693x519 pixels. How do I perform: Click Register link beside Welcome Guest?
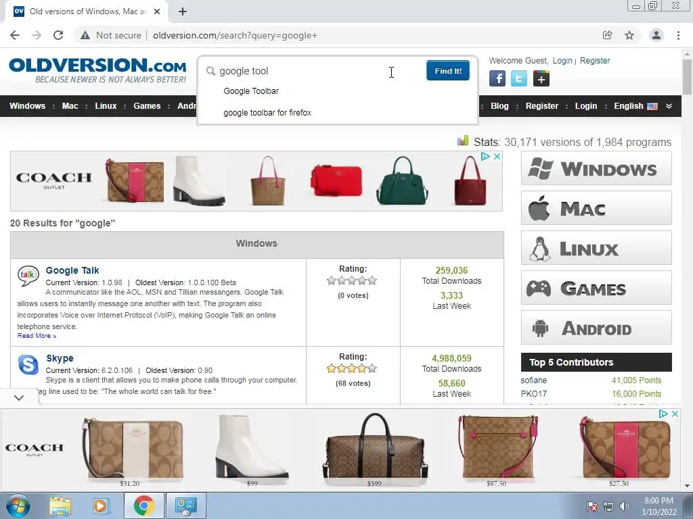(595, 60)
